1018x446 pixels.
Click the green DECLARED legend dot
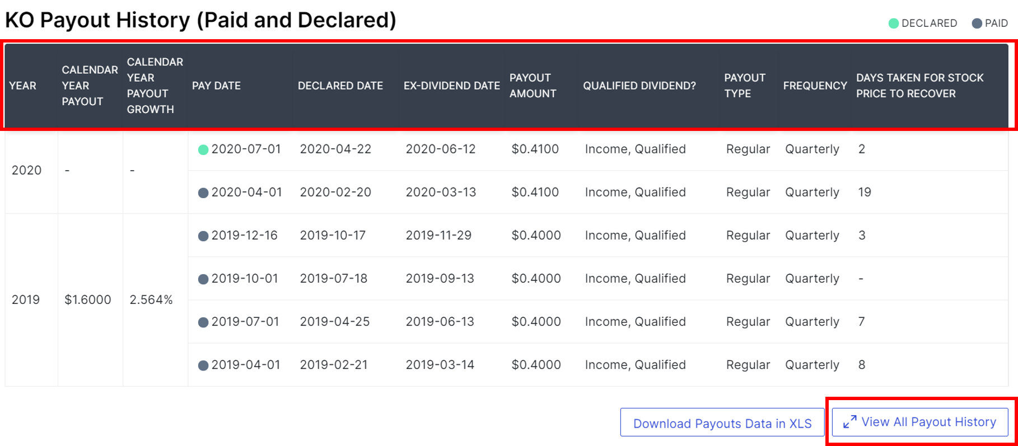coord(894,24)
